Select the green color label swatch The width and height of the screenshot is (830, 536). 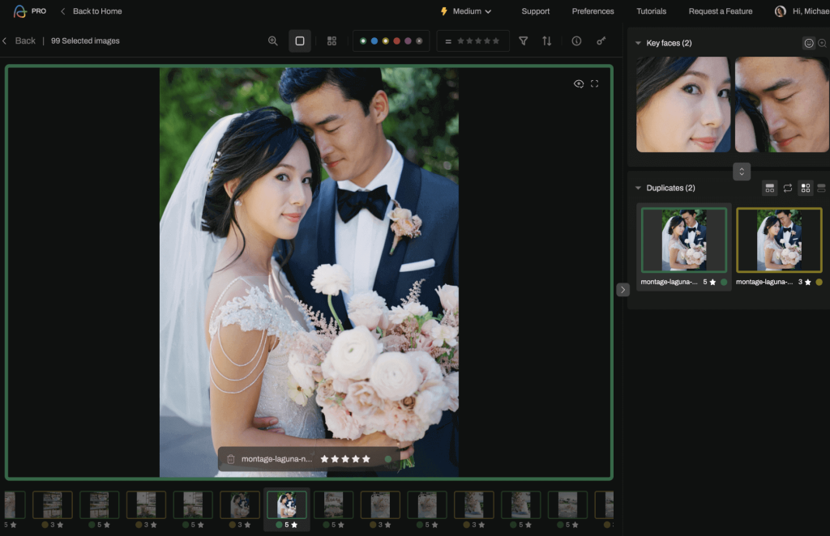363,40
